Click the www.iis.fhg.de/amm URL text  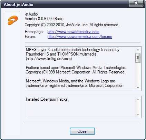pos(49,59)
